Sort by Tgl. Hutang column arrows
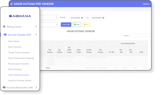164x95 pixels. click(64, 52)
